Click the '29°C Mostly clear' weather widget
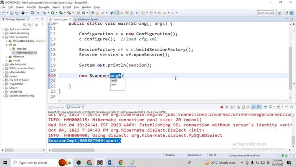The height and width of the screenshot is (167, 296). pyautogui.click(x=220, y=163)
